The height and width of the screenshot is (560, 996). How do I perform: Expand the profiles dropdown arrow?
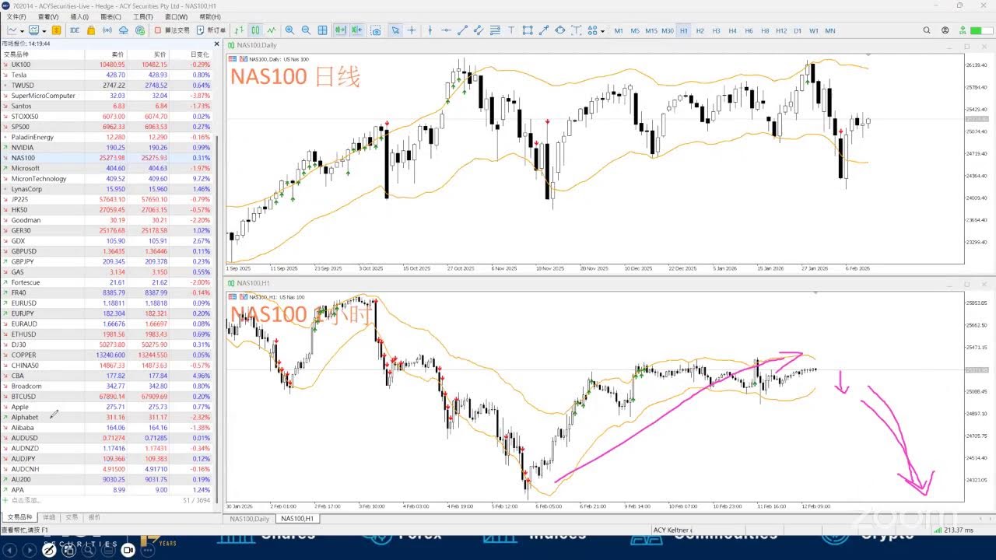(45, 30)
